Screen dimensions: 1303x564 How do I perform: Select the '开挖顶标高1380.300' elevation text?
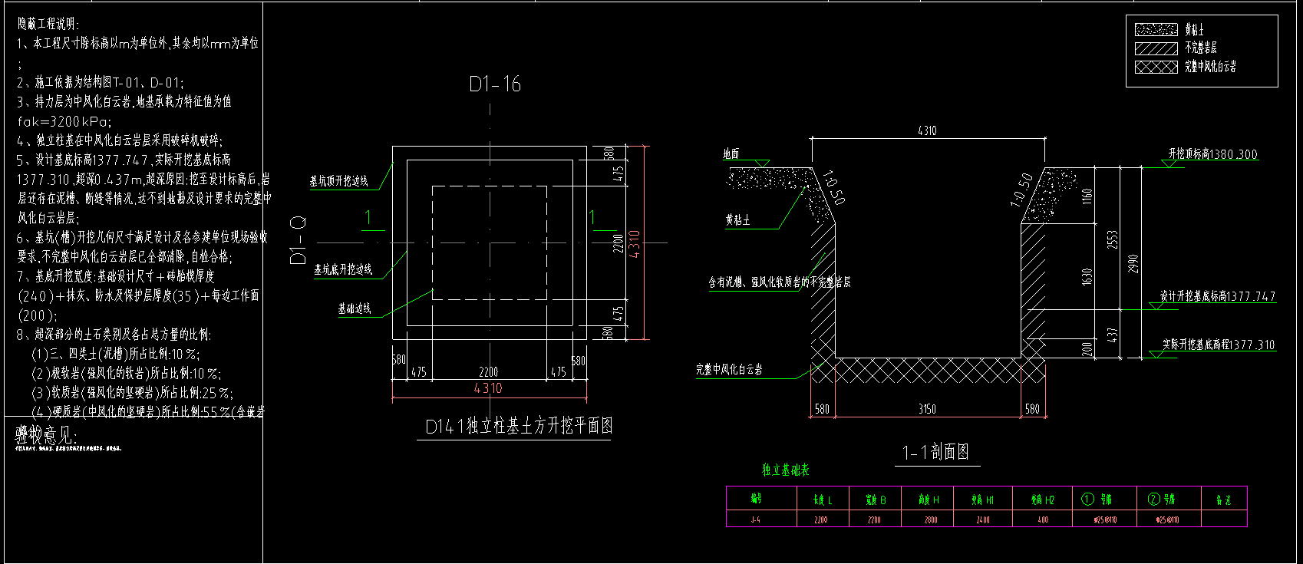tap(1212, 154)
